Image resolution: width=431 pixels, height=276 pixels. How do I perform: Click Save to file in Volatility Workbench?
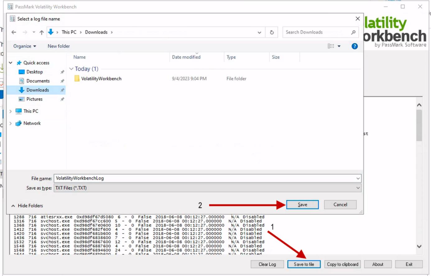tap(304, 264)
